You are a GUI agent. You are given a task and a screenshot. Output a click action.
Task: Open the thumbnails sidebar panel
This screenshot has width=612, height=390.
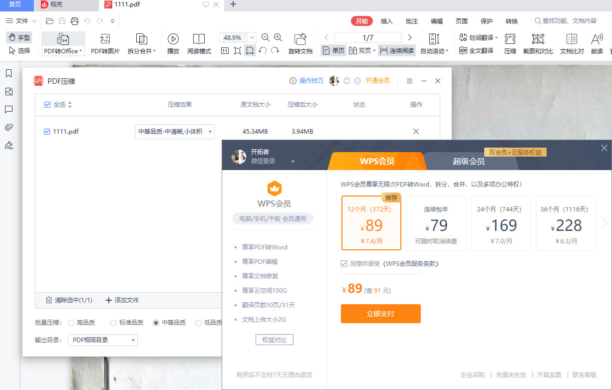coord(8,92)
